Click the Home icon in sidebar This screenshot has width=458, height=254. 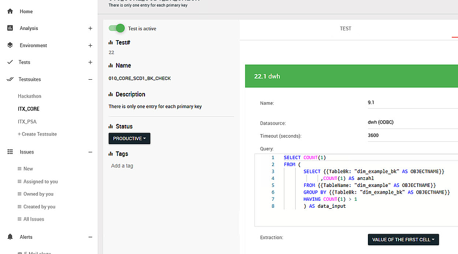(x=10, y=11)
